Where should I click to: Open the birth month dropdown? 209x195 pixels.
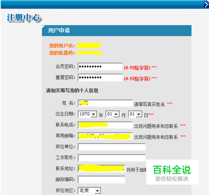click(x=112, y=114)
